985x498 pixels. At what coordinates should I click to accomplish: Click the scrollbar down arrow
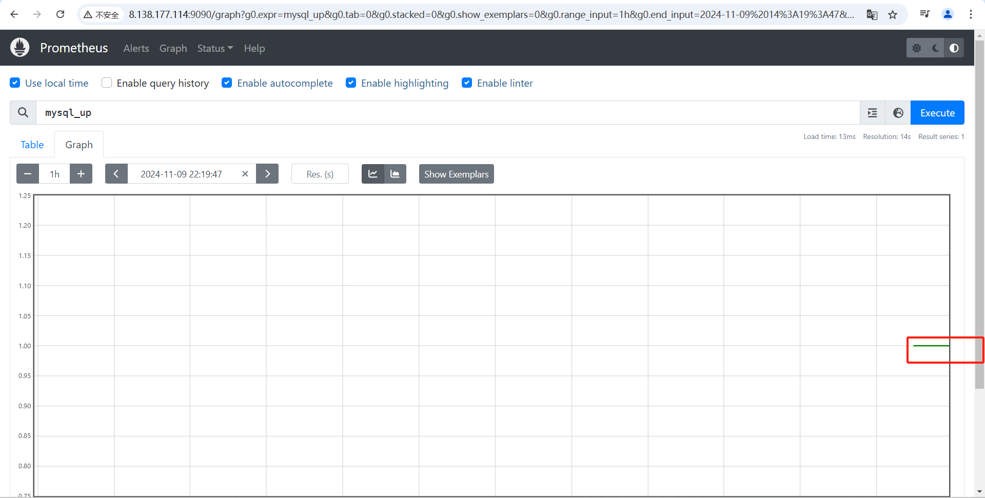[x=979, y=491]
